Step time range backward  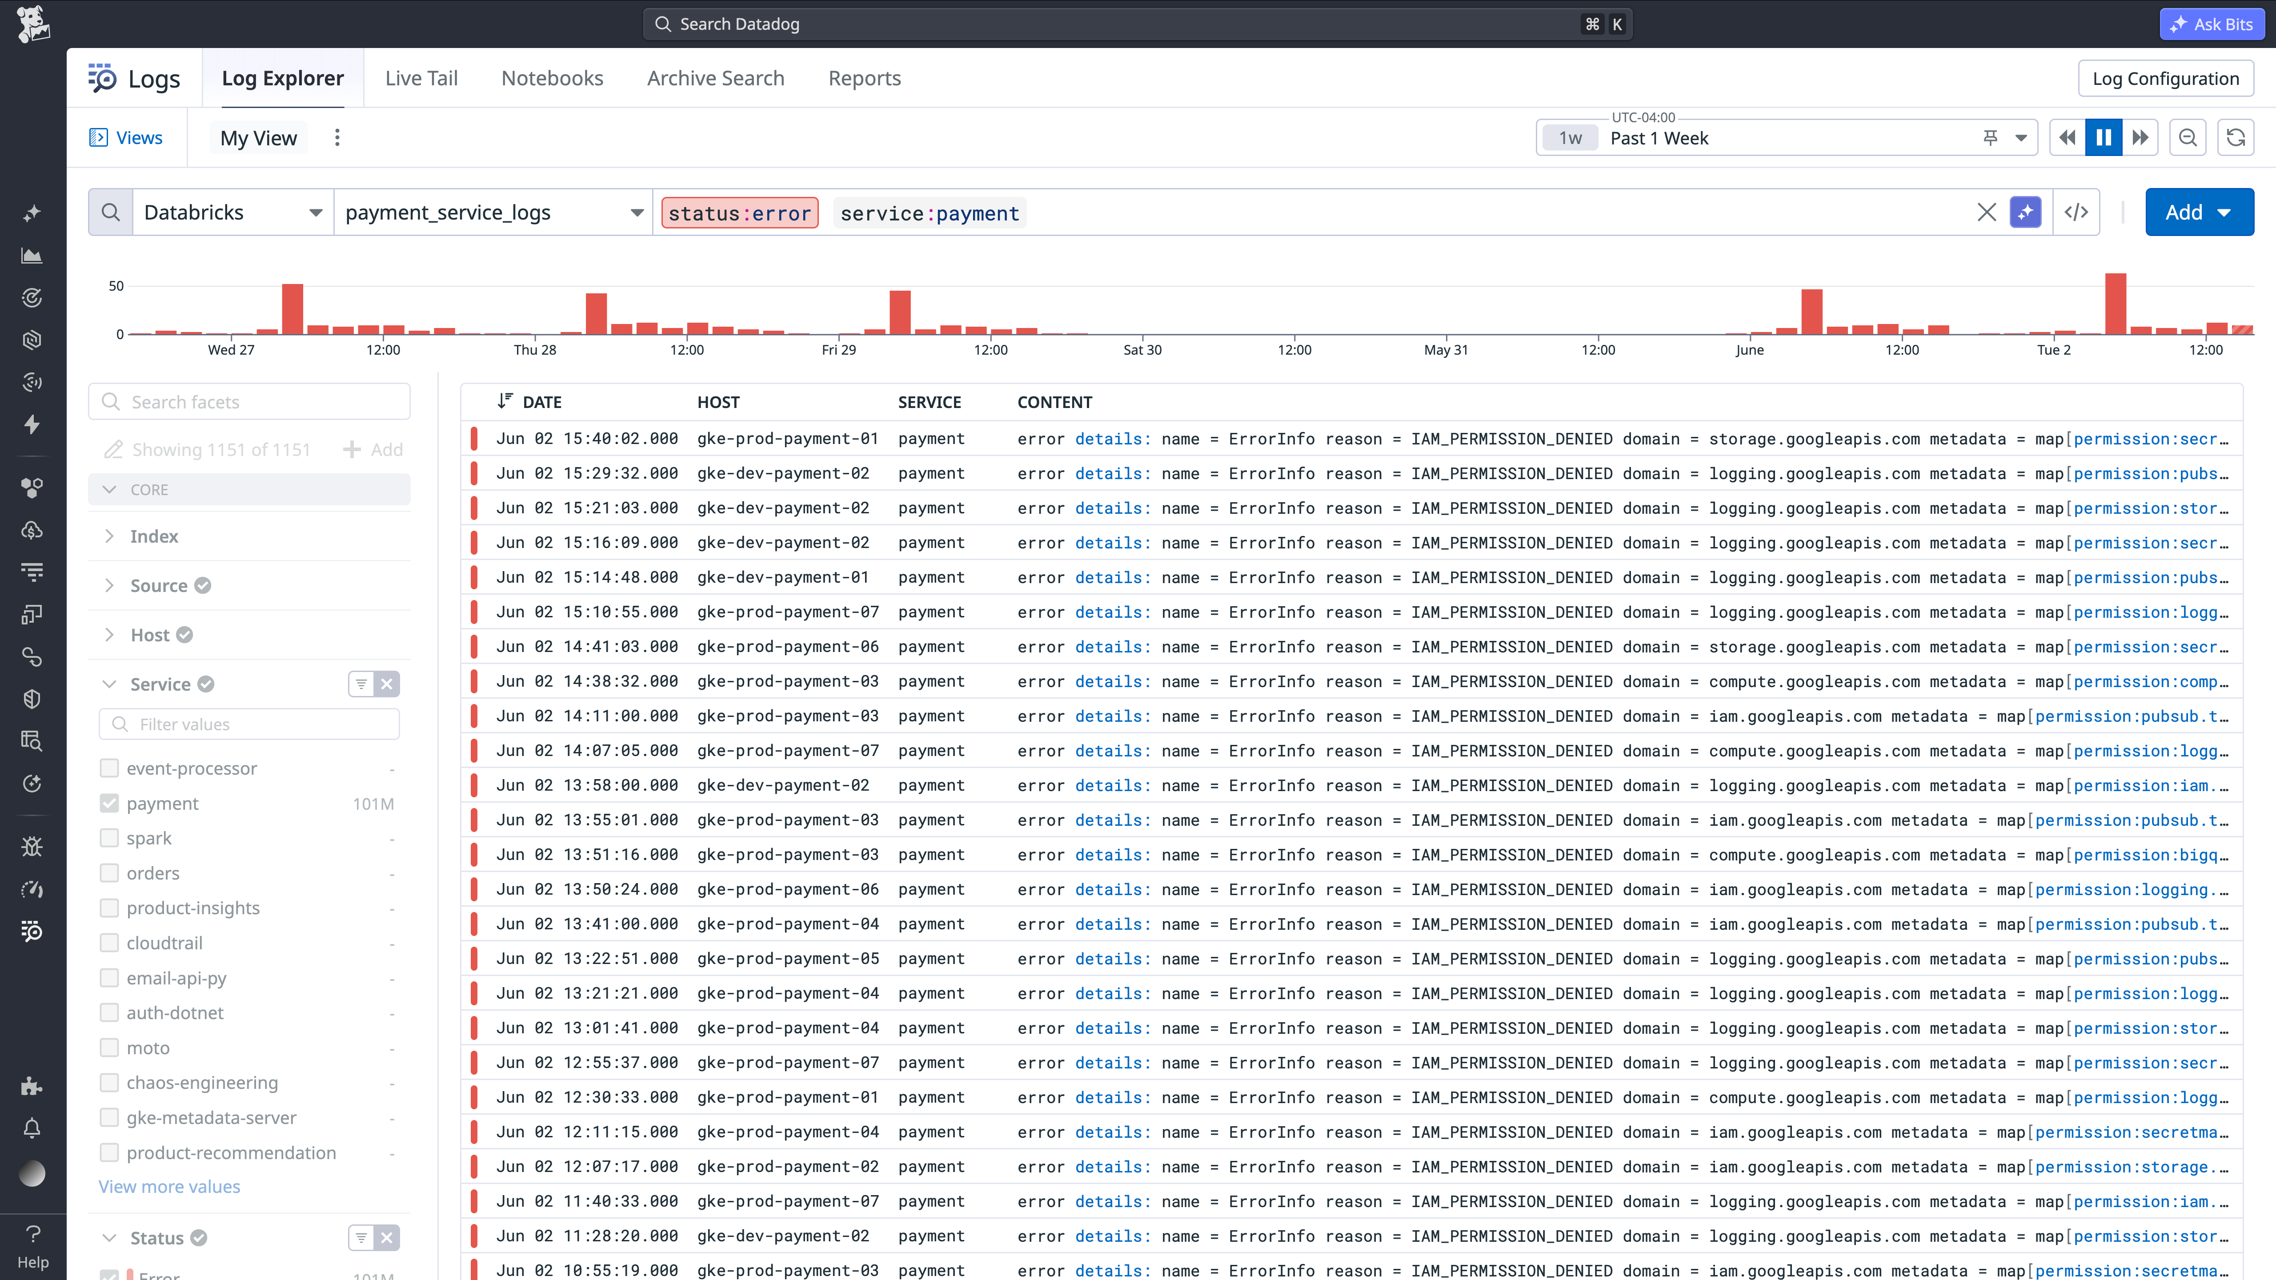(2068, 138)
